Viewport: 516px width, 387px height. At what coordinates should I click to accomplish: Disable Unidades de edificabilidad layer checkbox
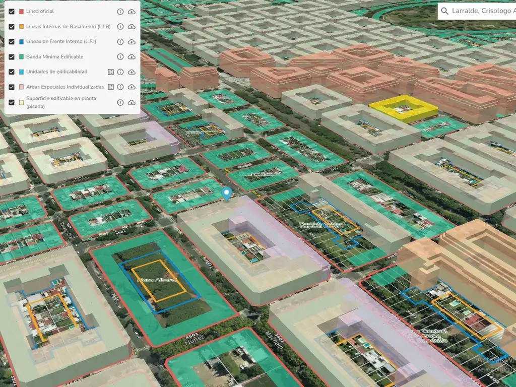point(12,72)
